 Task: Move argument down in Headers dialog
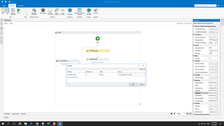click(x=144, y=69)
